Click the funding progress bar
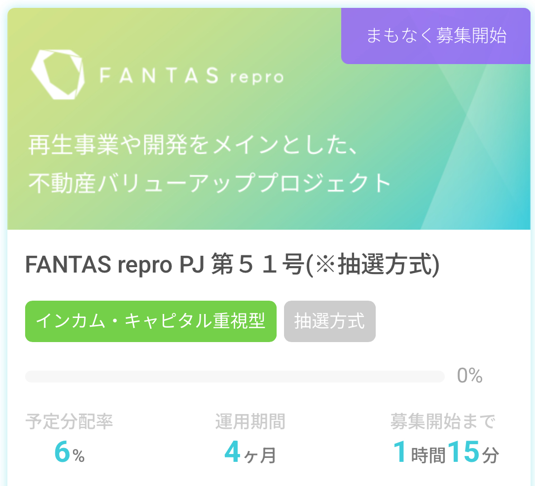The width and height of the screenshot is (535, 486). (235, 377)
